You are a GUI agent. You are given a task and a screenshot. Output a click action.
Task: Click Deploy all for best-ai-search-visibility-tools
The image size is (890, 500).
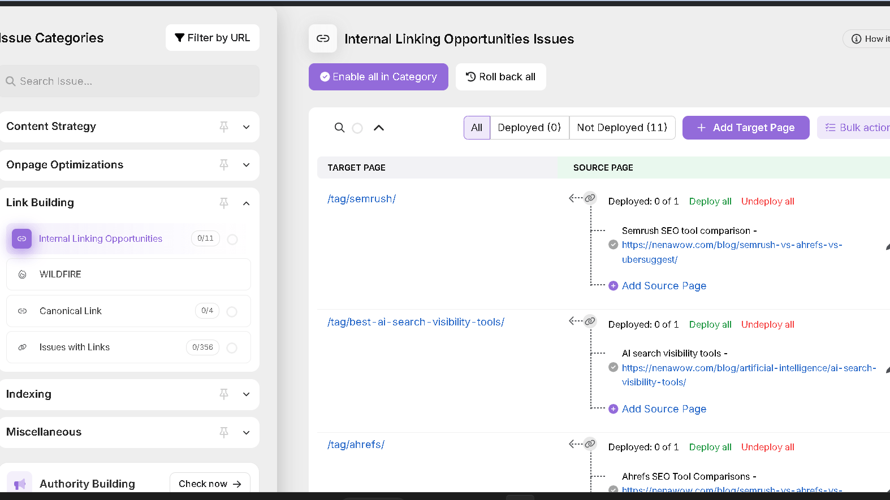click(x=710, y=324)
